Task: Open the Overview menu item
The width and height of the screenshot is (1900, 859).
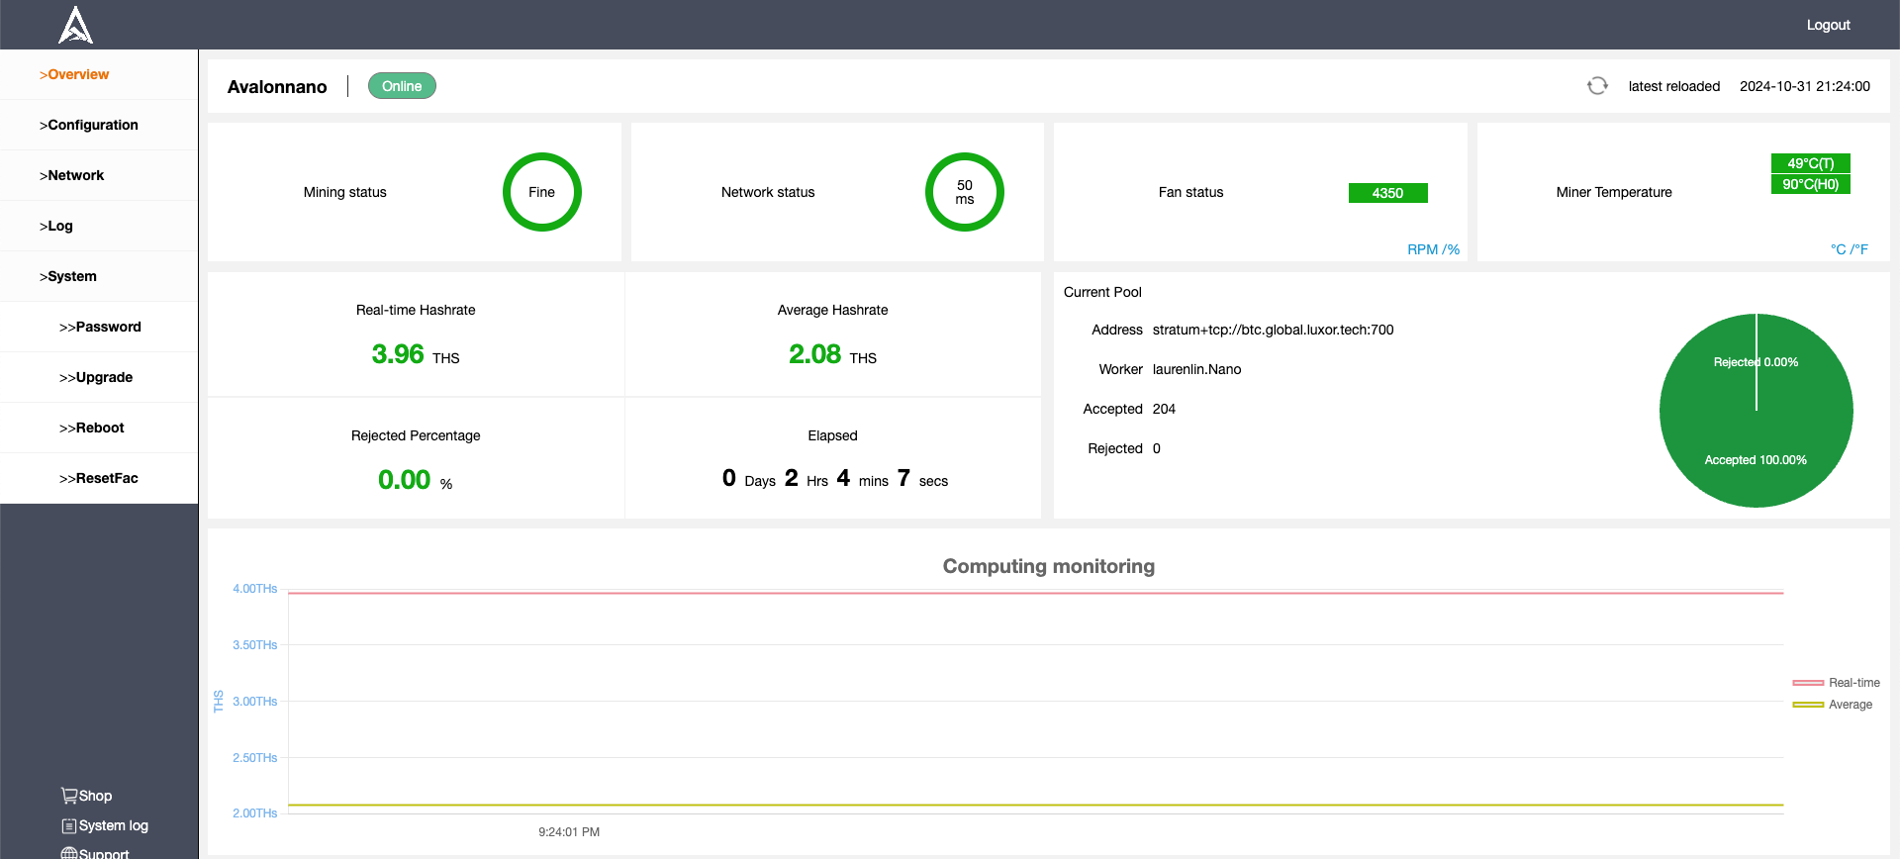Action: [99, 74]
